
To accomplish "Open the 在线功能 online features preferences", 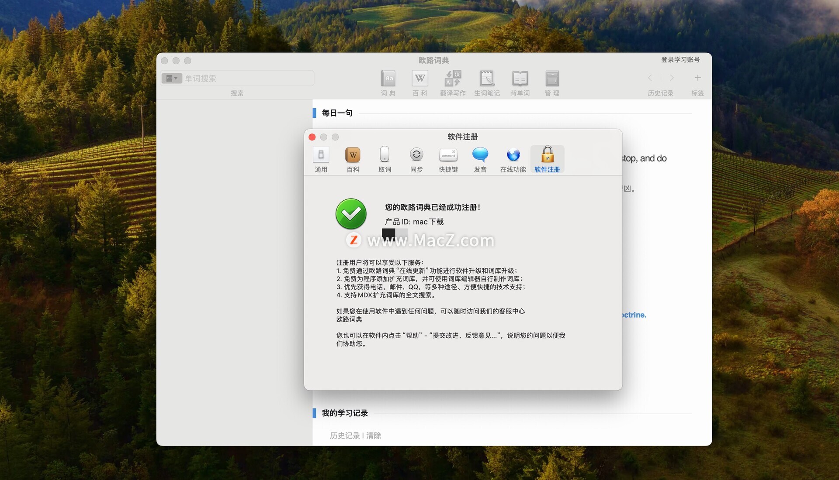I will tap(513, 160).
